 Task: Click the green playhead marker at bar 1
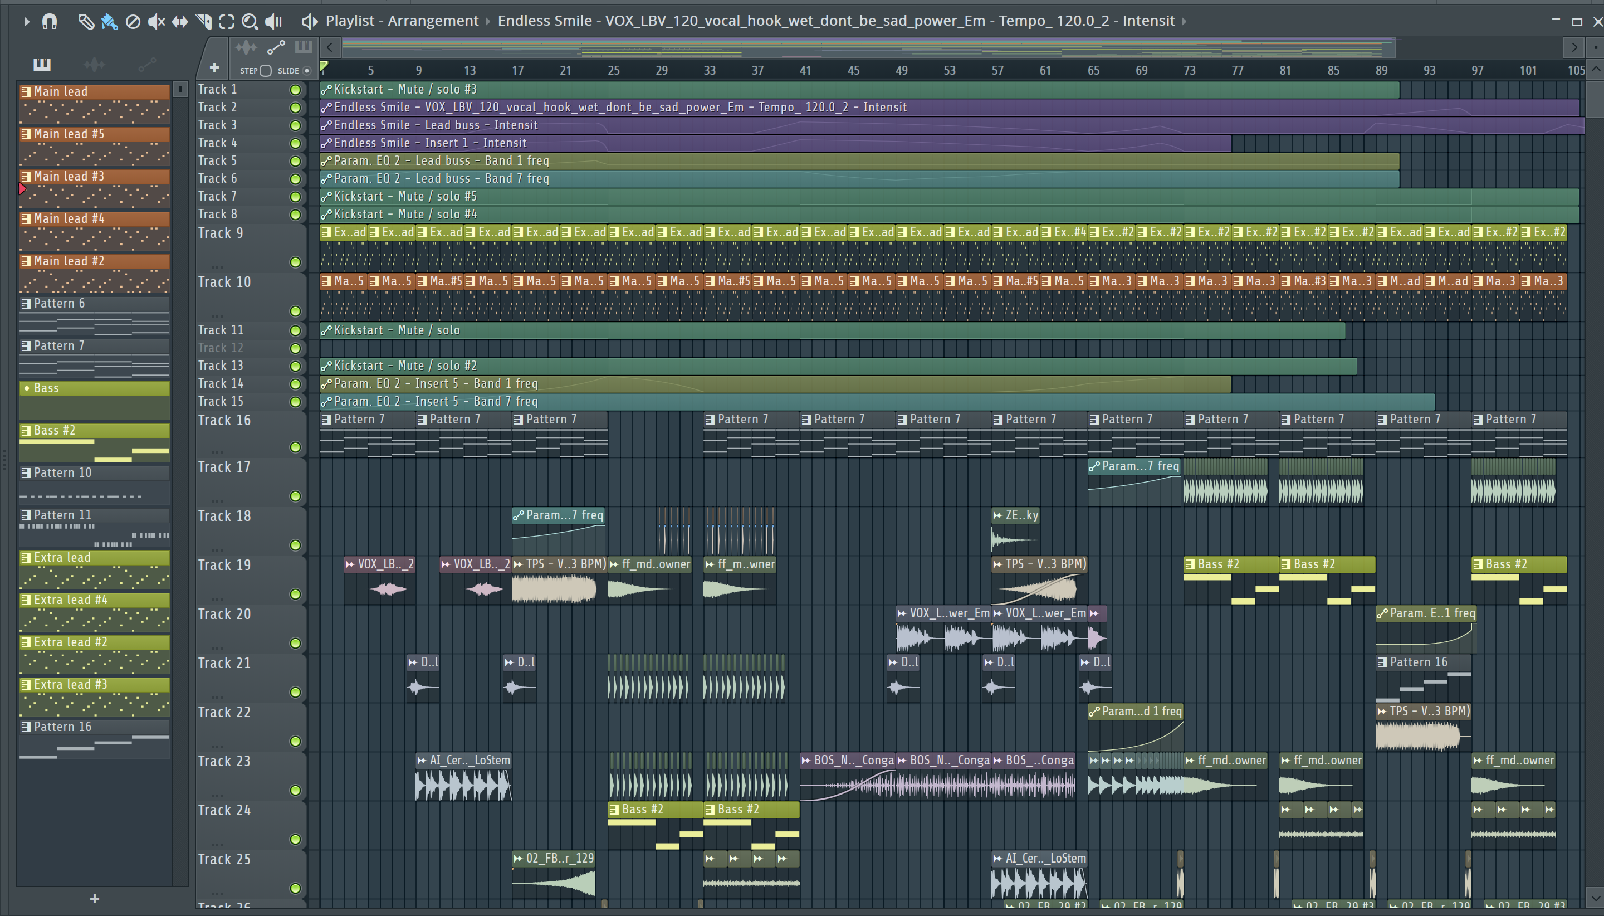(x=323, y=67)
